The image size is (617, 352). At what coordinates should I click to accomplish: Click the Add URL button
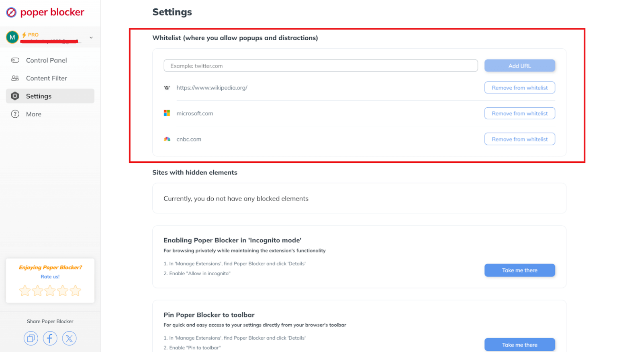519,66
